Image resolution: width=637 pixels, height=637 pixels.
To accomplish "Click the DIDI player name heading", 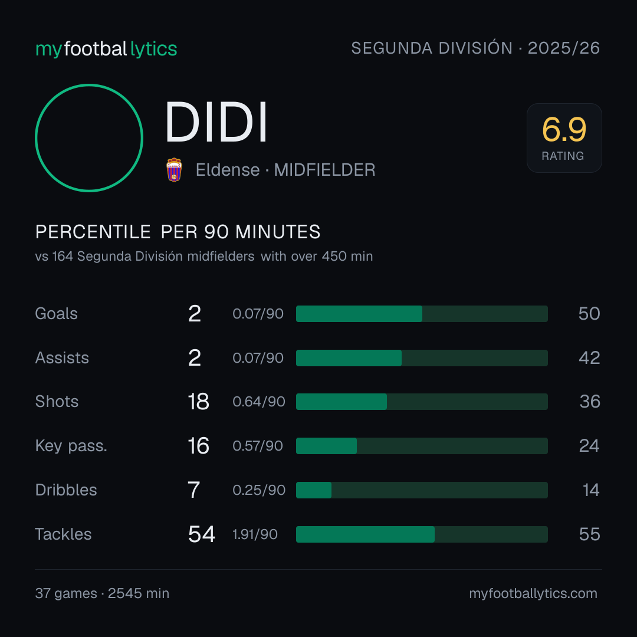I will pyautogui.click(x=216, y=122).
